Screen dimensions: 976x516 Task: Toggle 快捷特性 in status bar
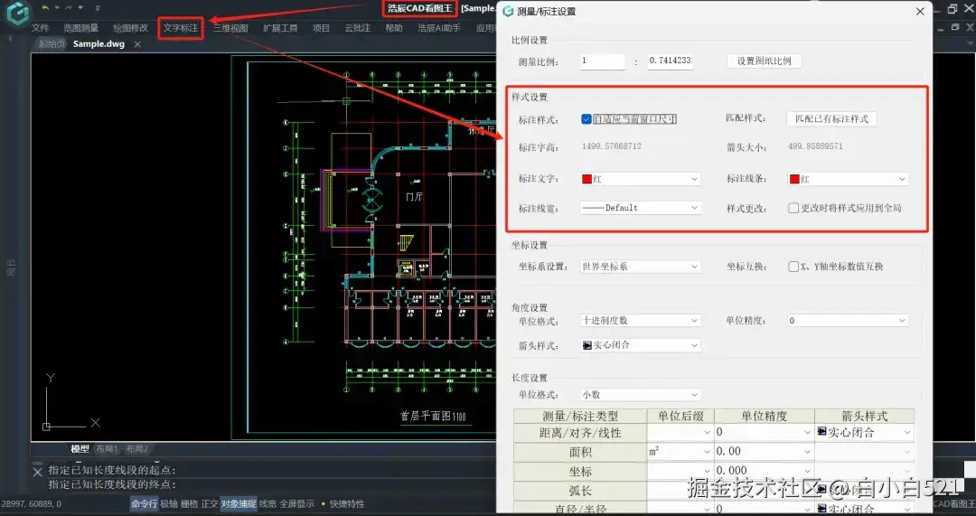click(x=347, y=503)
